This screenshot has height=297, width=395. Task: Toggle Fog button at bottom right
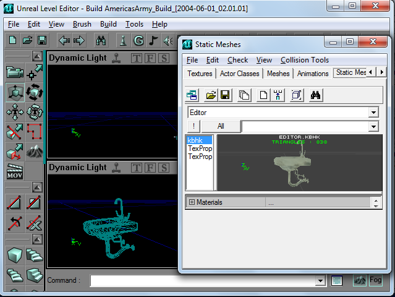tap(376, 280)
